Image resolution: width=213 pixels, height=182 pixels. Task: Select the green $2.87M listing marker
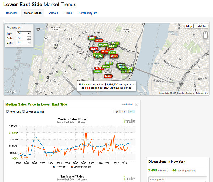[103, 45]
